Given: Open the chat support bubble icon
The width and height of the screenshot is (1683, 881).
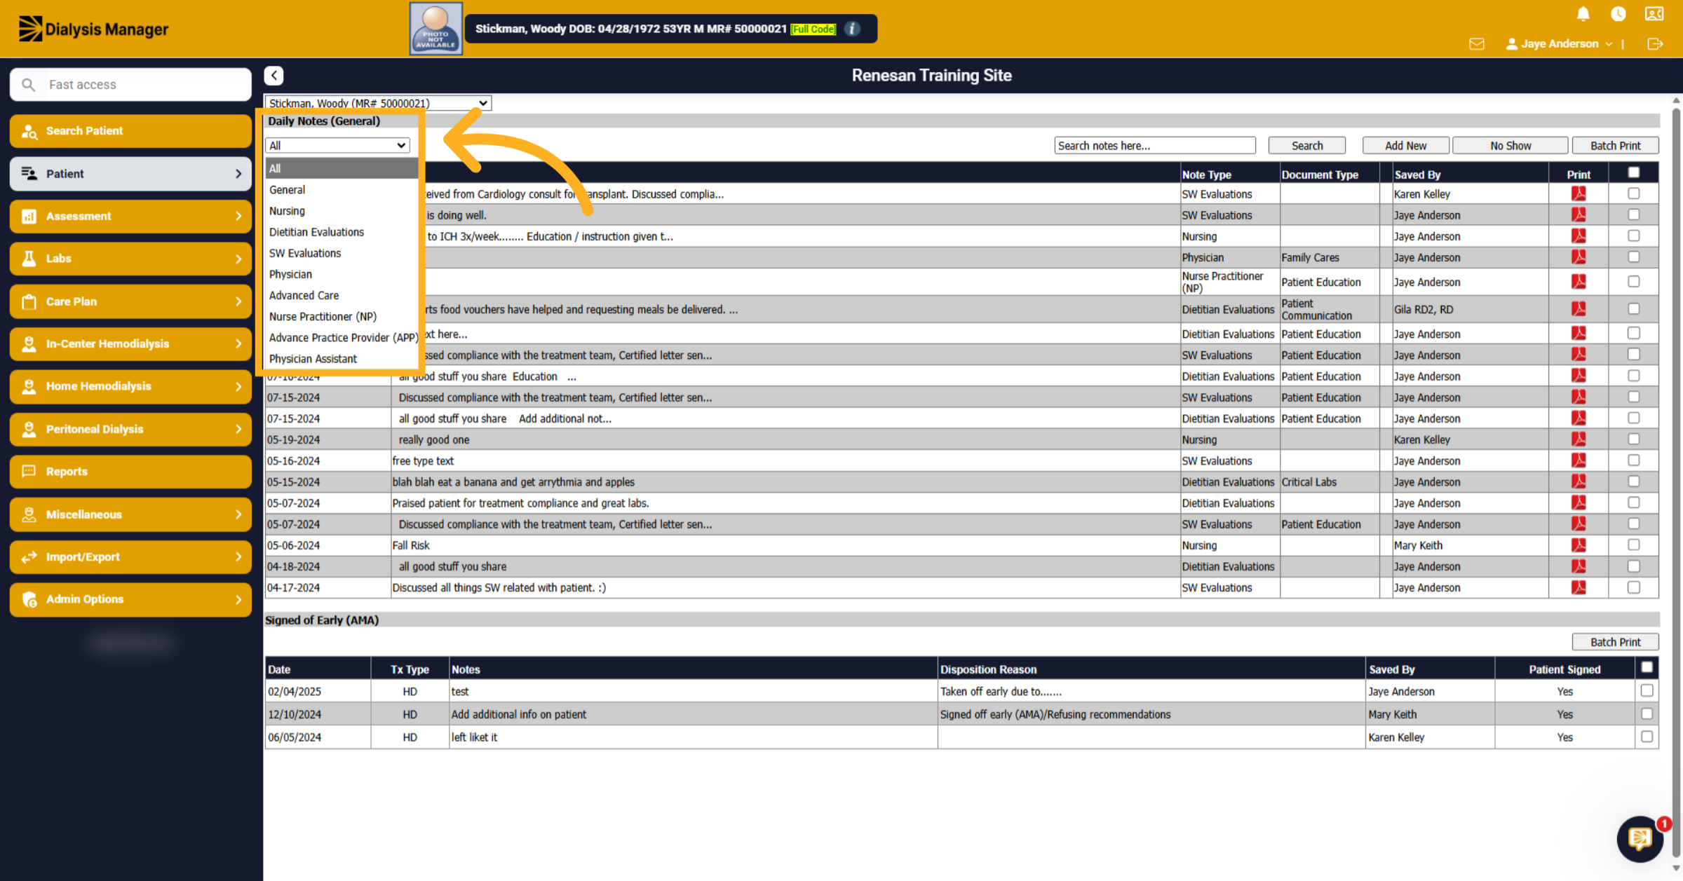Looking at the screenshot, I should coord(1640,838).
